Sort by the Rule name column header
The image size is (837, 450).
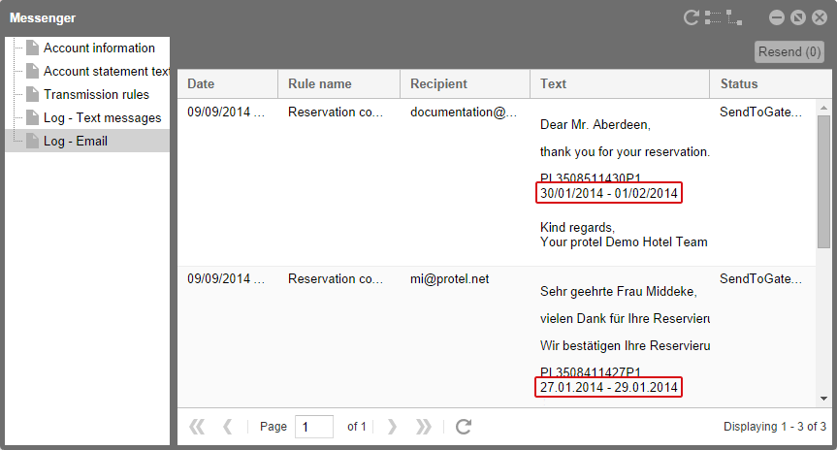point(338,83)
